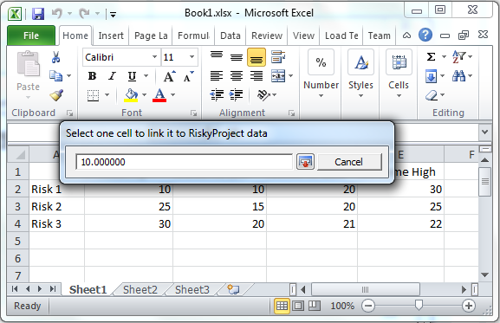
Task: Switch to the View ribbon tab
Action: (303, 36)
